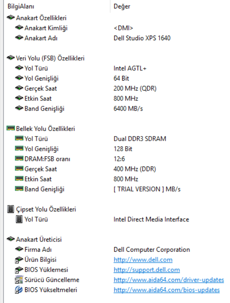Select the BIOS Yüklemesi label
Image resolution: width=230 pixels, height=303 pixels.
pos(46,270)
